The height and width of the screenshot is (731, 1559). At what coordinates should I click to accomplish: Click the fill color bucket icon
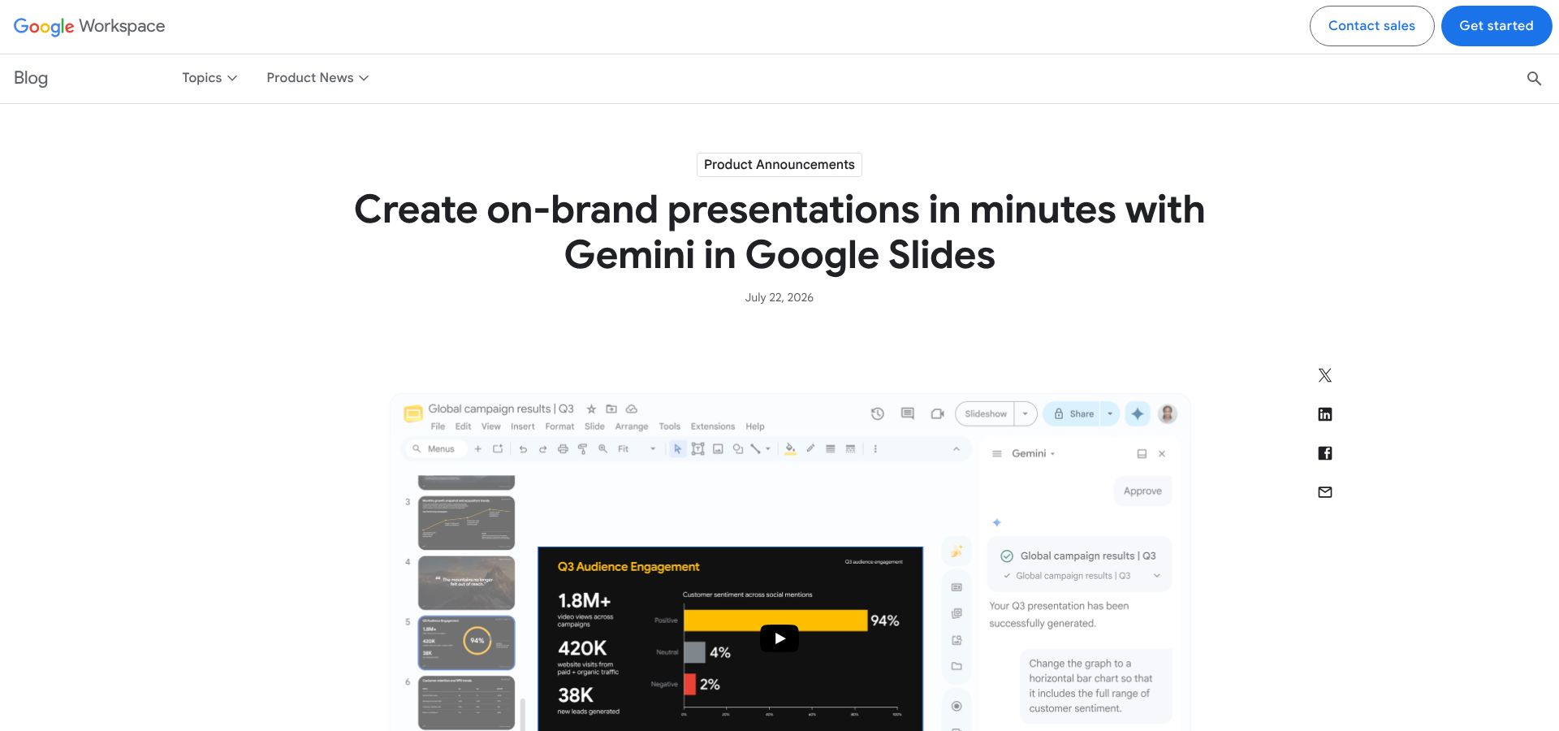(790, 449)
